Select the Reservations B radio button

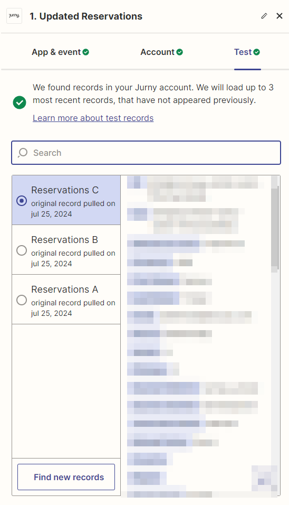pos(22,250)
